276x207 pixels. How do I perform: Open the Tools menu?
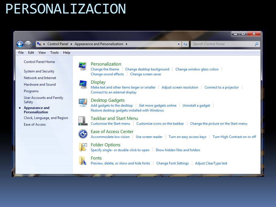click(x=54, y=52)
